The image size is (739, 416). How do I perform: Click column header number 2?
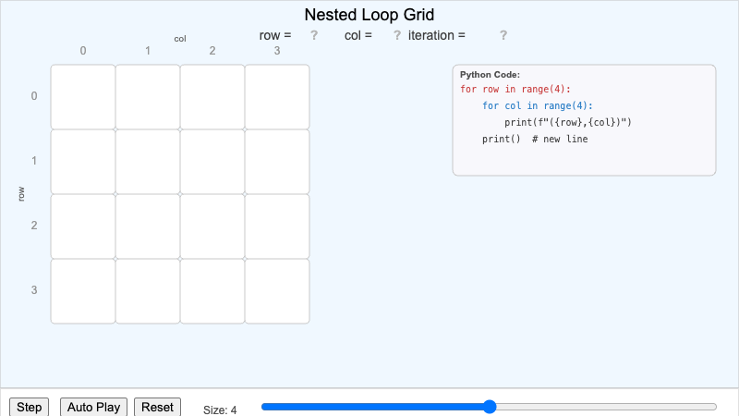[x=212, y=51]
